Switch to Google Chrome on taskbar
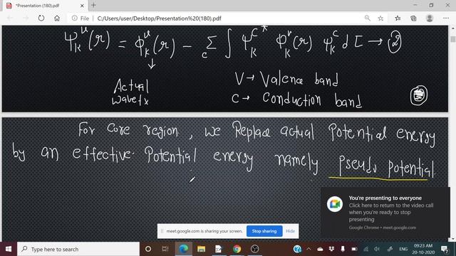This screenshot has width=456, height=256. 237,249
